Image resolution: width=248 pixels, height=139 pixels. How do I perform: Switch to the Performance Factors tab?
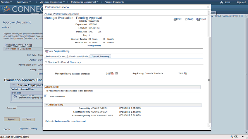(55, 56)
